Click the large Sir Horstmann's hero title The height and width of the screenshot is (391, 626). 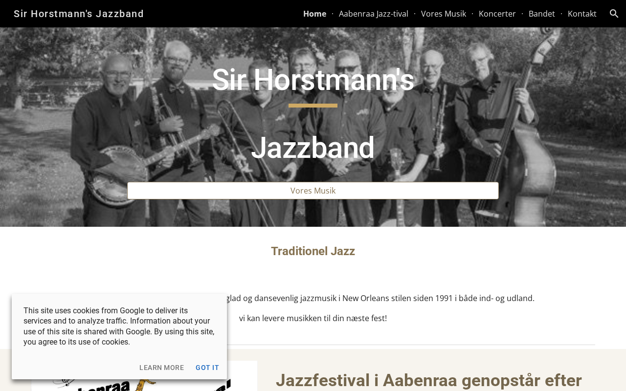click(313, 80)
